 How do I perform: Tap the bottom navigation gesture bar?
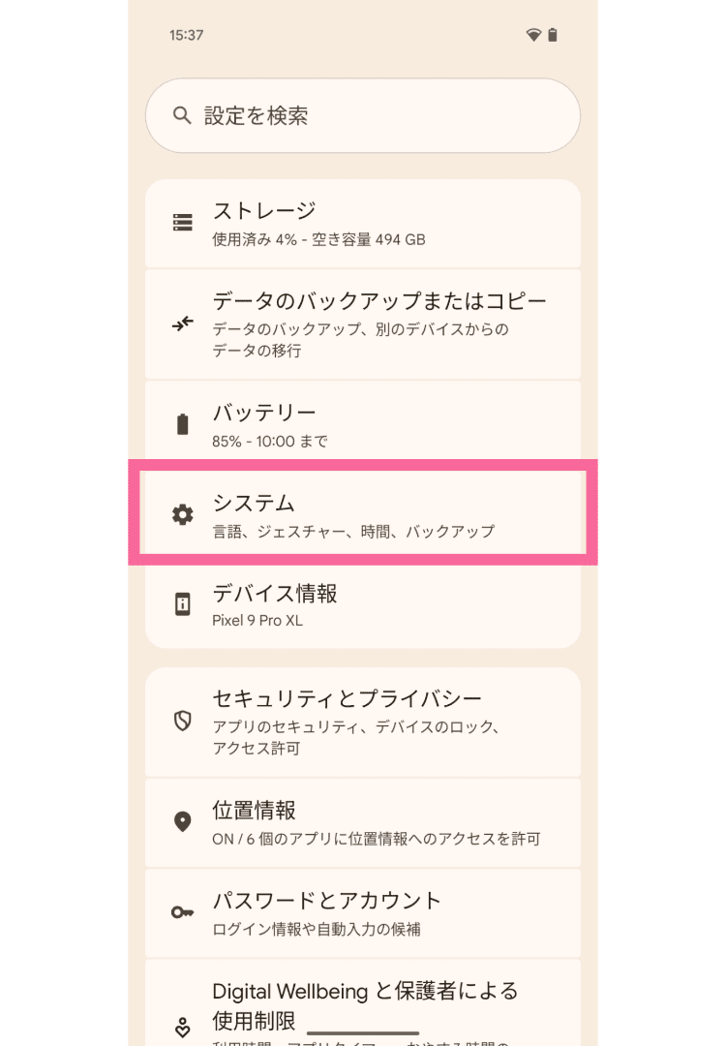coord(363,1033)
